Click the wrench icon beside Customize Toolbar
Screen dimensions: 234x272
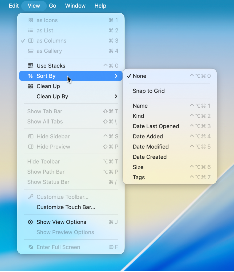[31, 197]
